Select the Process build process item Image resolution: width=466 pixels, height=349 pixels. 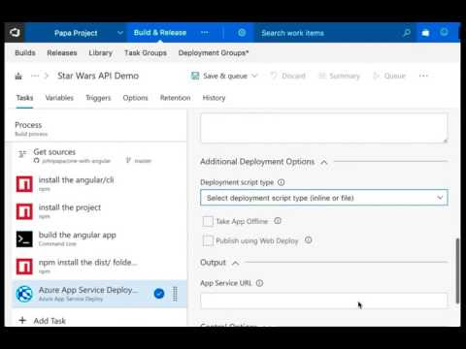96,128
